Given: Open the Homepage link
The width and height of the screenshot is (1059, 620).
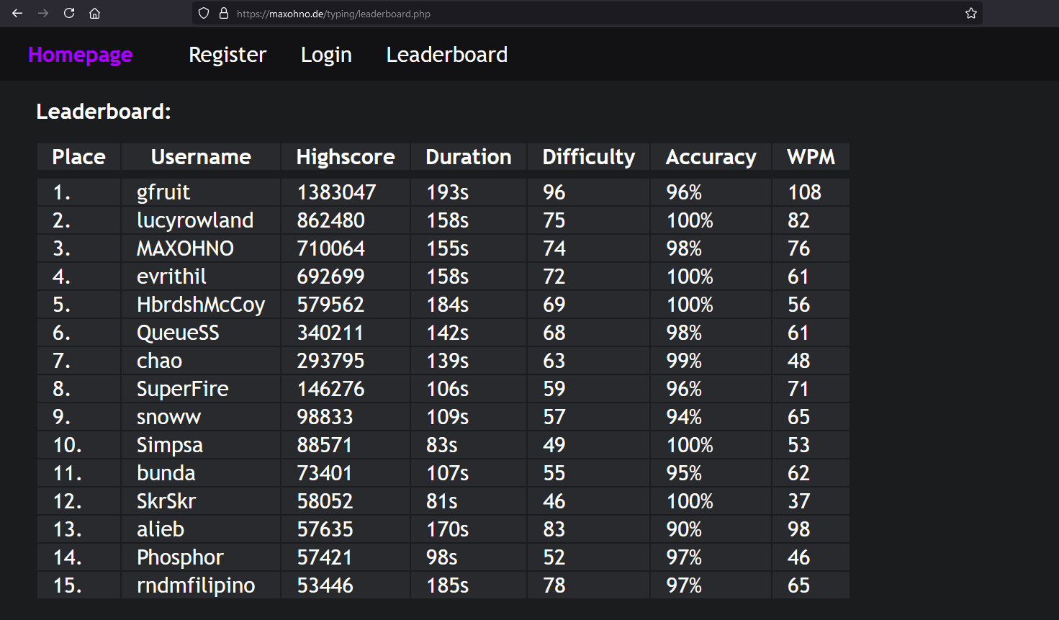Looking at the screenshot, I should tap(80, 55).
